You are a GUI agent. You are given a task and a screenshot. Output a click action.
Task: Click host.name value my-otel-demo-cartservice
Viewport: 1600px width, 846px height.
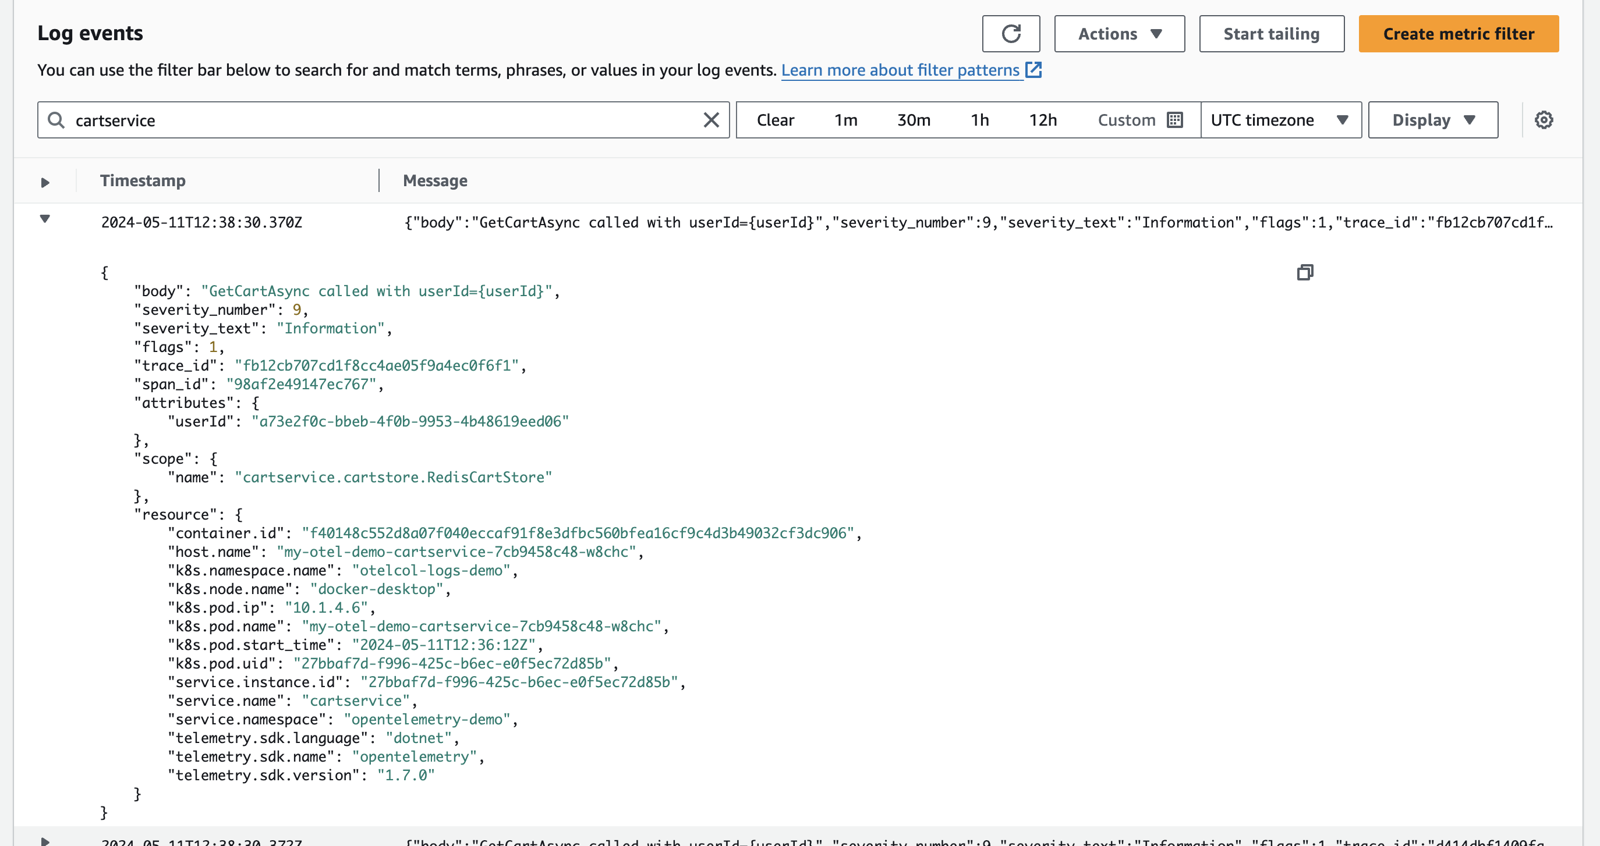[x=456, y=552]
